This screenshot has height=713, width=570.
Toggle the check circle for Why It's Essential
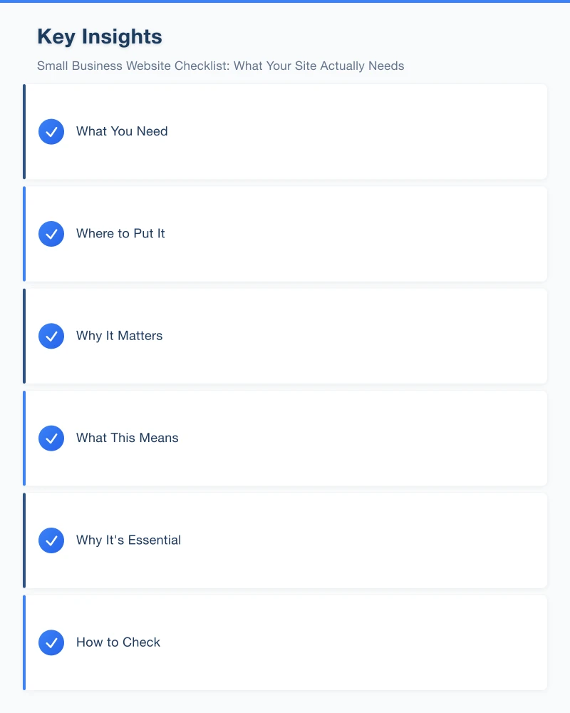point(51,540)
